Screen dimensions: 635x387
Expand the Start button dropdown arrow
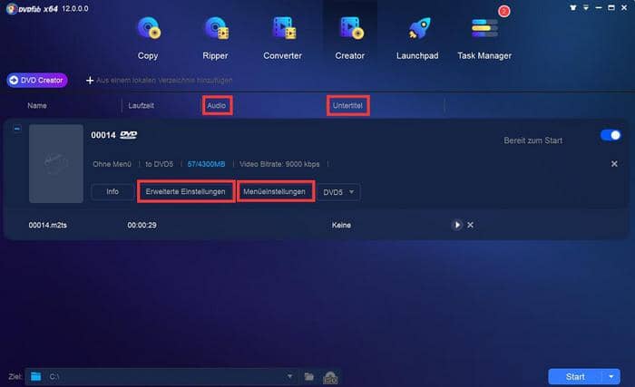[x=612, y=376]
